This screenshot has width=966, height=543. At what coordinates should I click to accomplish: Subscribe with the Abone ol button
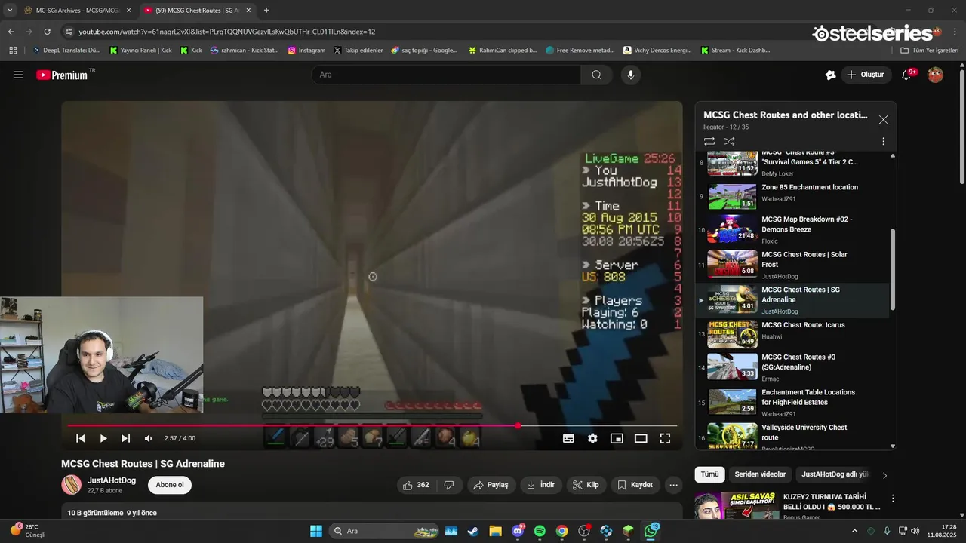(170, 485)
